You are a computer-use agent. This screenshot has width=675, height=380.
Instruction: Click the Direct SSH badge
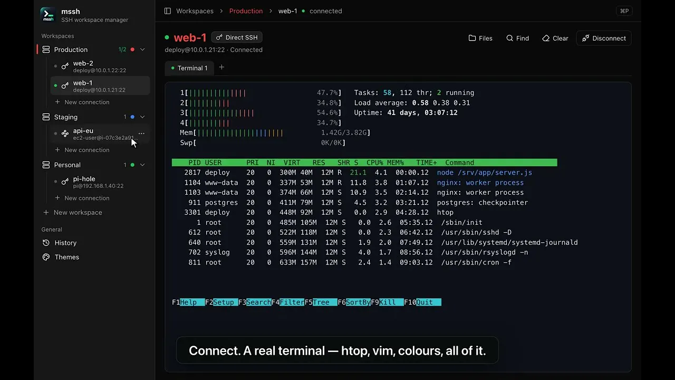(x=237, y=37)
